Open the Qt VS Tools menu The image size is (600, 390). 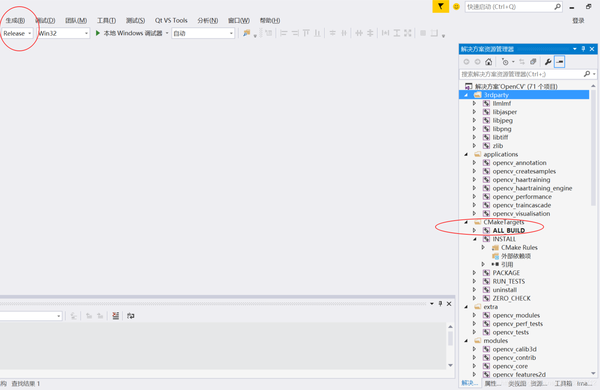coord(171,20)
